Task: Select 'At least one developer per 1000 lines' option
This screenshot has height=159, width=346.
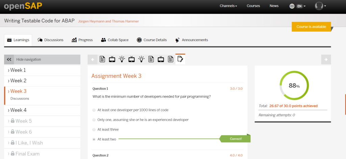Action: 94,110
